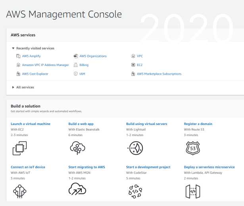The image size is (244, 206).
Task: Click the 'AWS services' panel heading
Action: click(23, 35)
